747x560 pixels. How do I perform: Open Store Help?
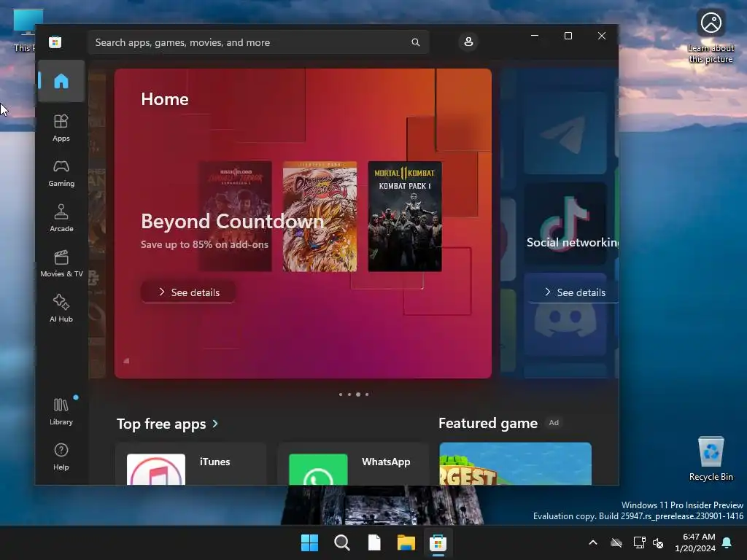click(61, 457)
